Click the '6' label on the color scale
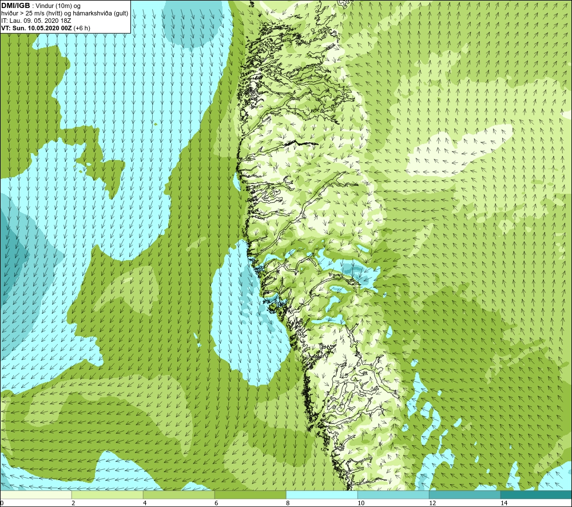This screenshot has width=572, height=507. pyautogui.click(x=216, y=503)
